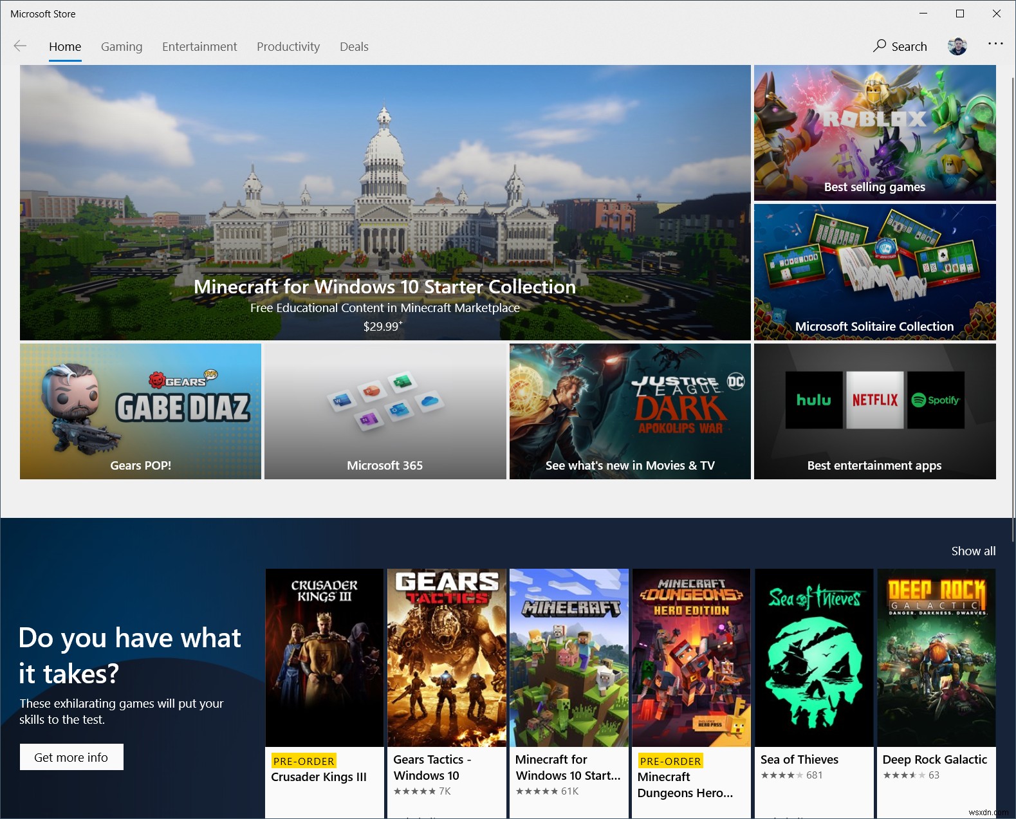
Task: Click PRE-ORDER badge on Crusader Kings III
Action: (304, 761)
